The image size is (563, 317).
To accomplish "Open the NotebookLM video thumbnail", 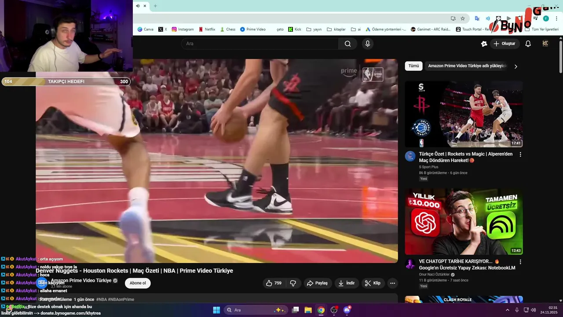I will pyautogui.click(x=464, y=221).
